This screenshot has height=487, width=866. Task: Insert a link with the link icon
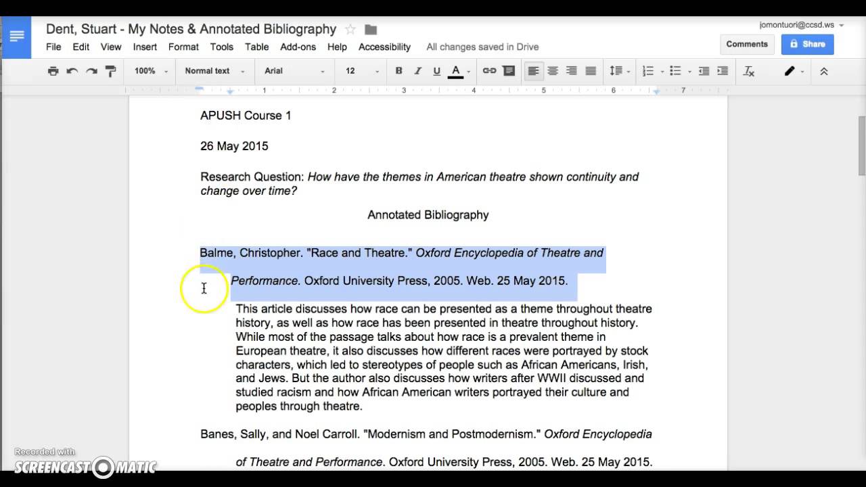(x=489, y=71)
